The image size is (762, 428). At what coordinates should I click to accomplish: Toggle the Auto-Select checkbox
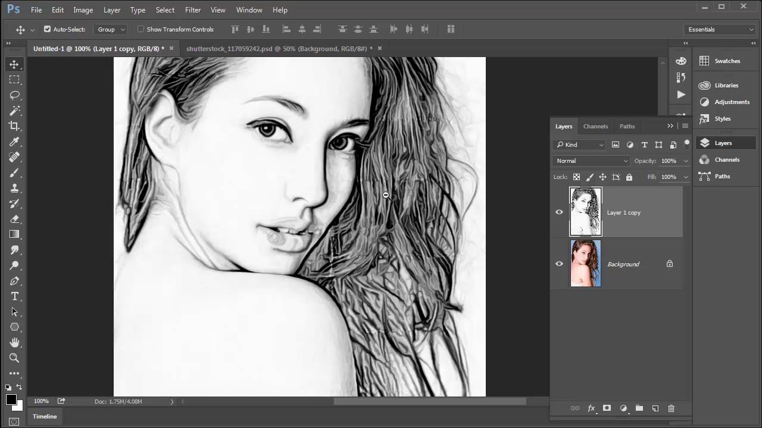(47, 29)
